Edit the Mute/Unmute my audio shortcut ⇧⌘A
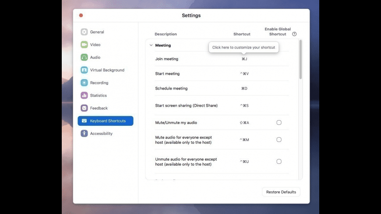The image size is (381, 214). pyautogui.click(x=244, y=123)
